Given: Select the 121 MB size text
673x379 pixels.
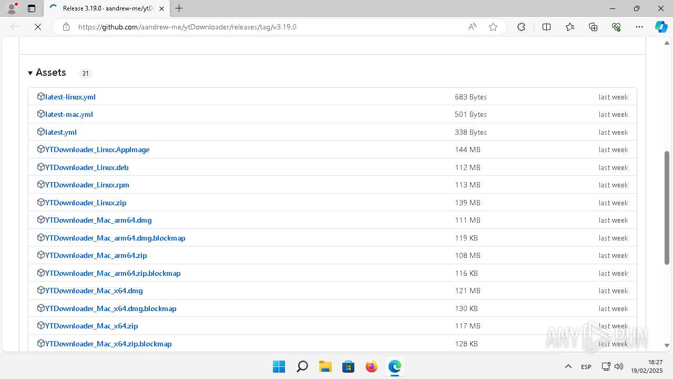Looking at the screenshot, I should 467,291.
